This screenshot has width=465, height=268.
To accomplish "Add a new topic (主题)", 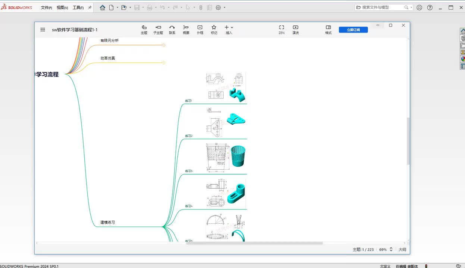I will pyautogui.click(x=144, y=29).
